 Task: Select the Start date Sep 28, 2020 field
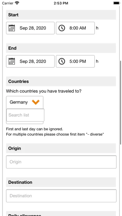point(30,28)
